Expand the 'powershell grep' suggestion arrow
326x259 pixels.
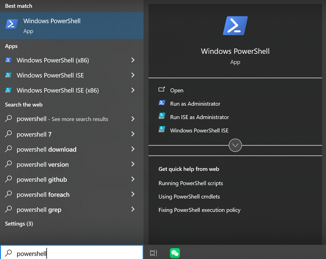(133, 209)
